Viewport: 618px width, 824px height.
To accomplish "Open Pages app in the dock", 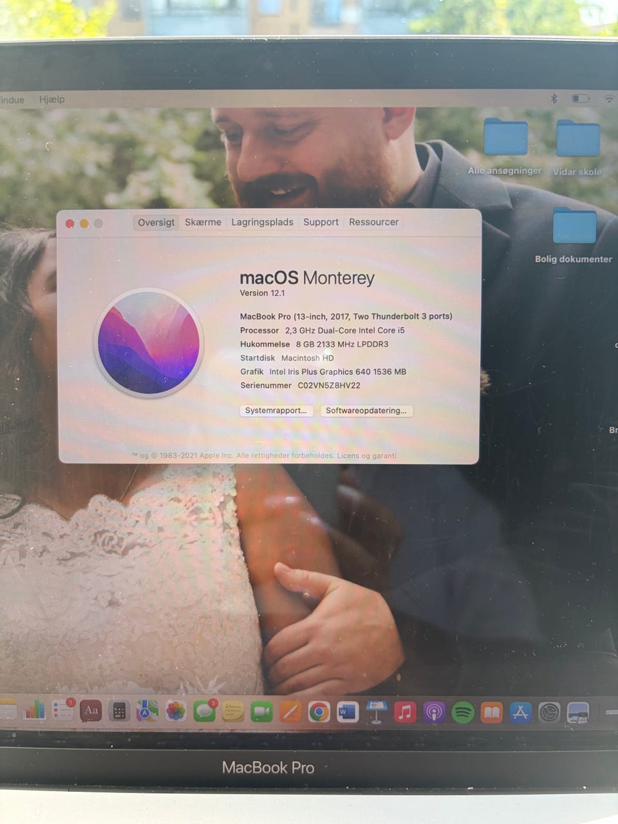I will click(x=290, y=712).
